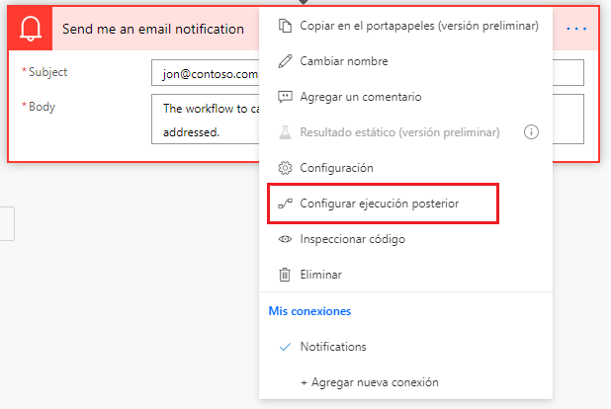Click the comment bubble icon
Image resolution: width=611 pixels, height=409 pixels.
pos(286,97)
